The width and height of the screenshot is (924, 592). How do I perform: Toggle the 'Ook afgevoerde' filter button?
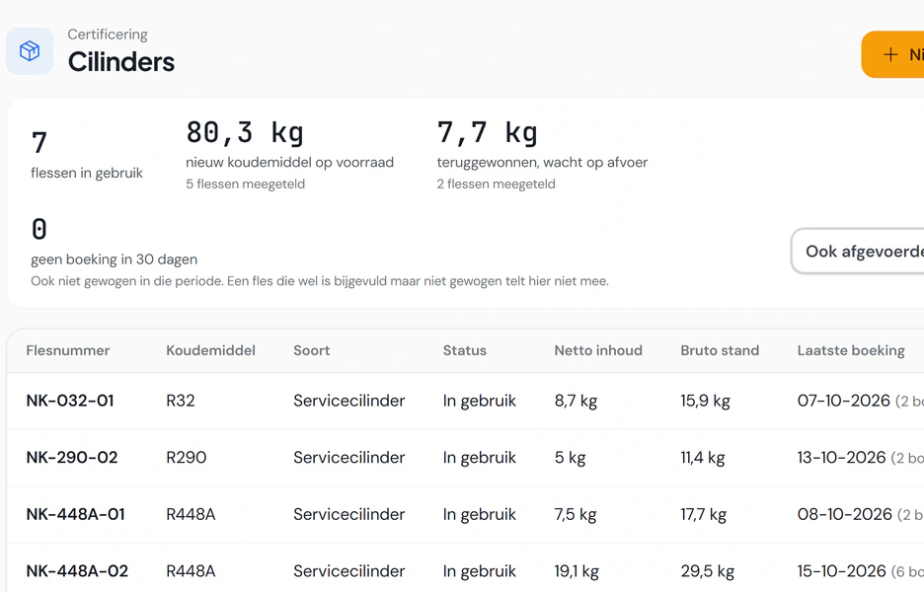858,252
